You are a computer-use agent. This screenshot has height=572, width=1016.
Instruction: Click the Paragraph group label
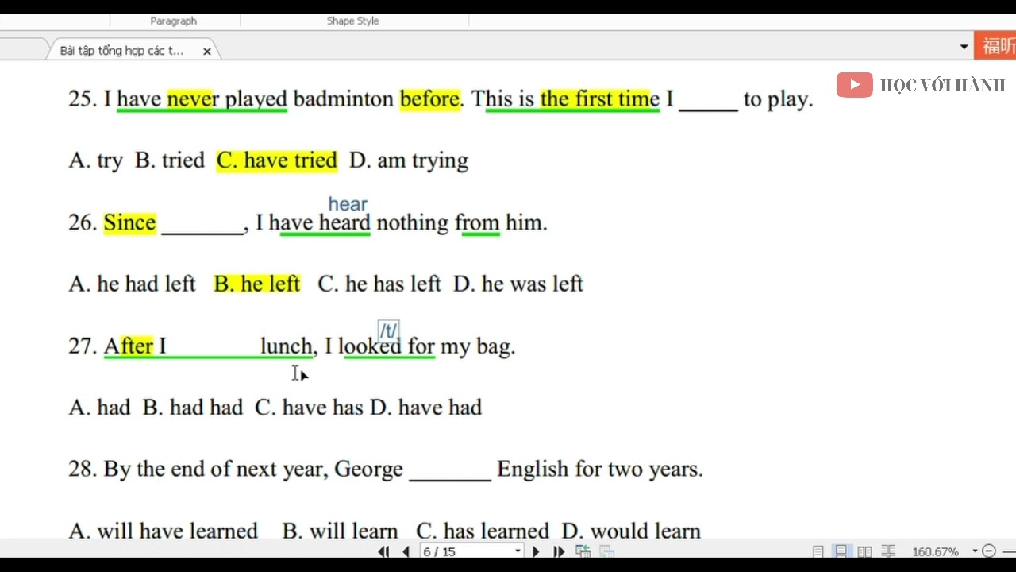click(173, 21)
